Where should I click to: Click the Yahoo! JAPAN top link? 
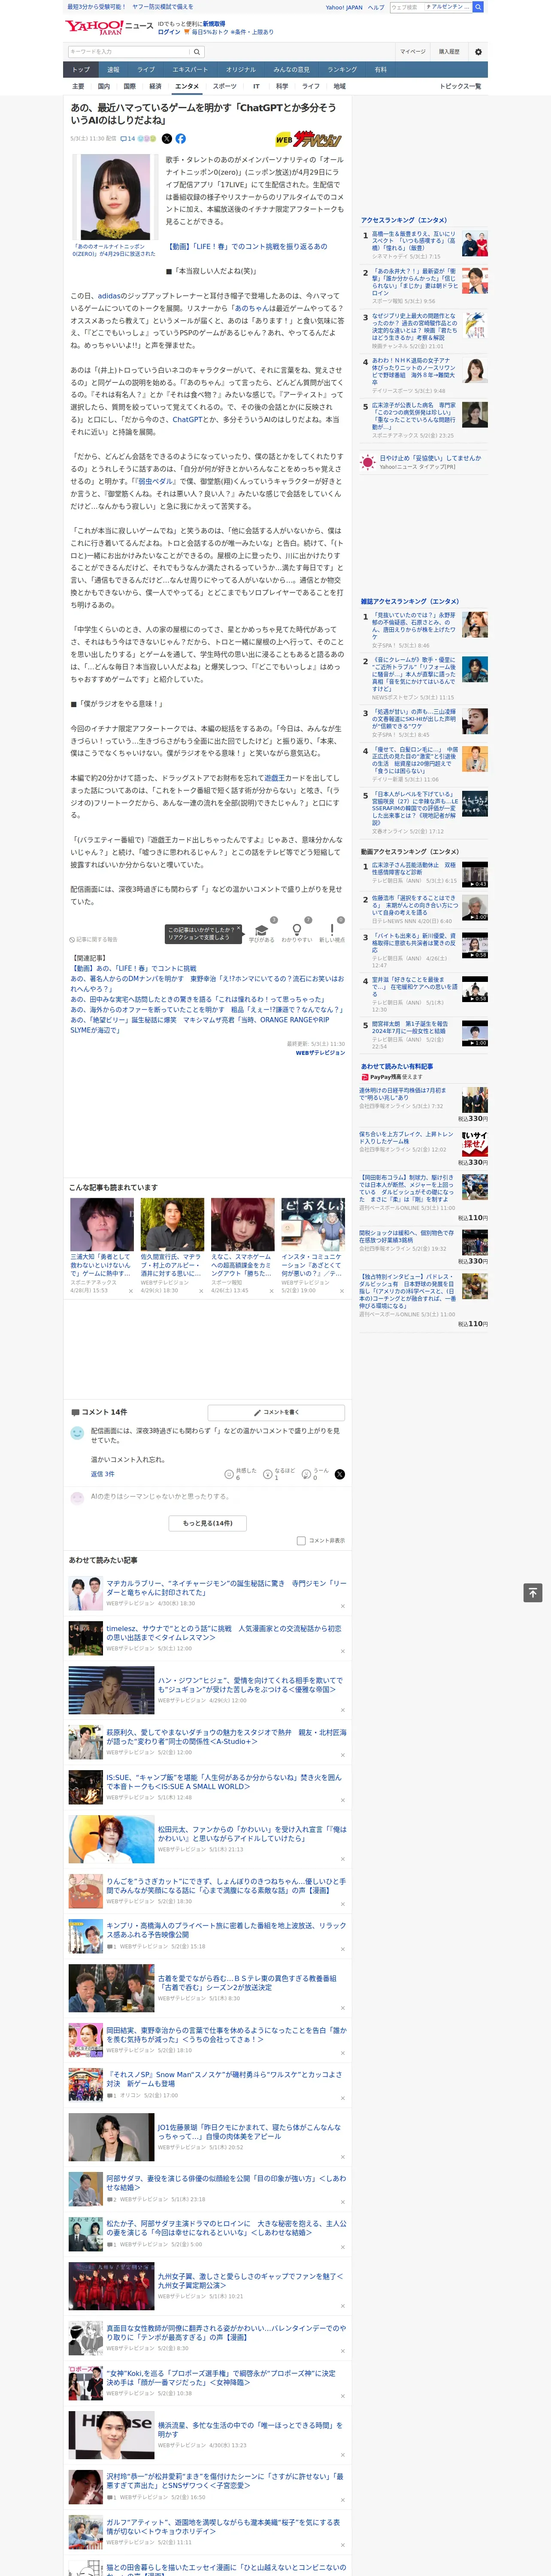344,7
